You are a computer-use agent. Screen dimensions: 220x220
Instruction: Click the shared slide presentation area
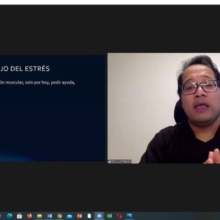(x=52, y=108)
